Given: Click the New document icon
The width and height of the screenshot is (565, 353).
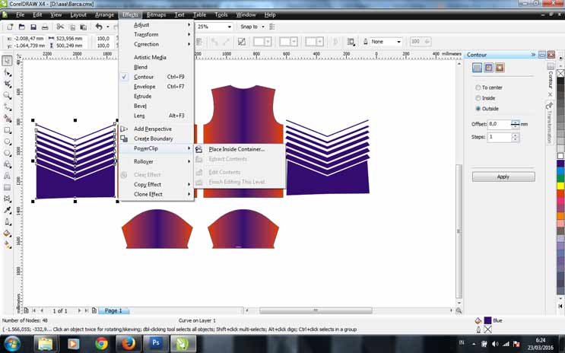Looking at the screenshot, I should coord(10,27).
